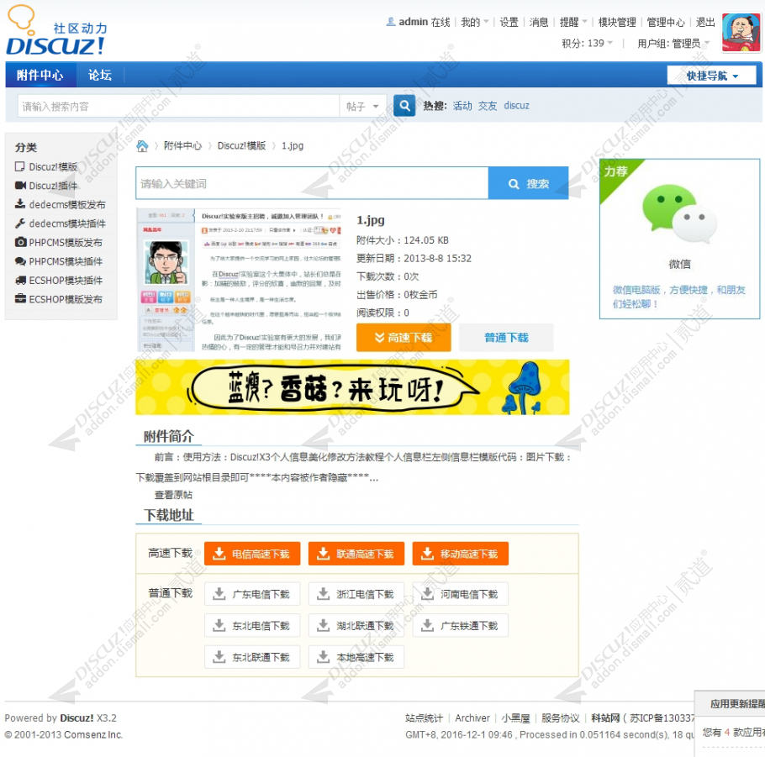Open the 1.jpg preview thumbnail

pyautogui.click(x=239, y=280)
